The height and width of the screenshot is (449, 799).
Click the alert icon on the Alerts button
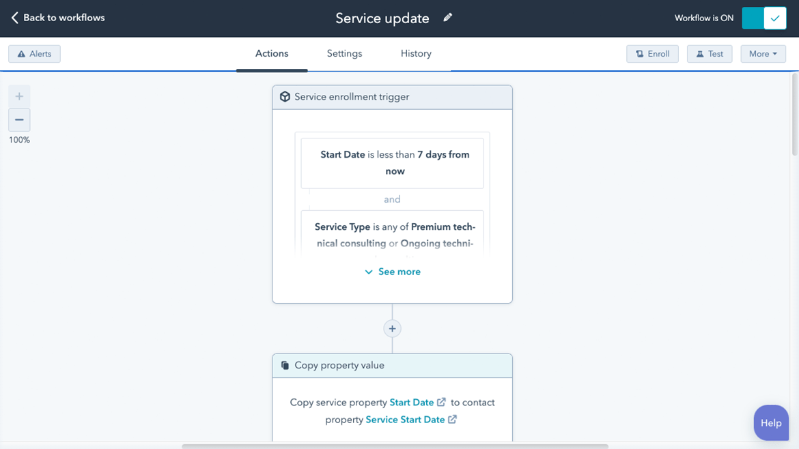coord(21,53)
